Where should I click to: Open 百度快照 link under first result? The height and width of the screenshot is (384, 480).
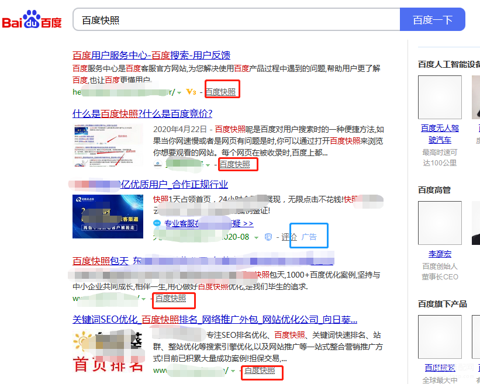[220, 92]
